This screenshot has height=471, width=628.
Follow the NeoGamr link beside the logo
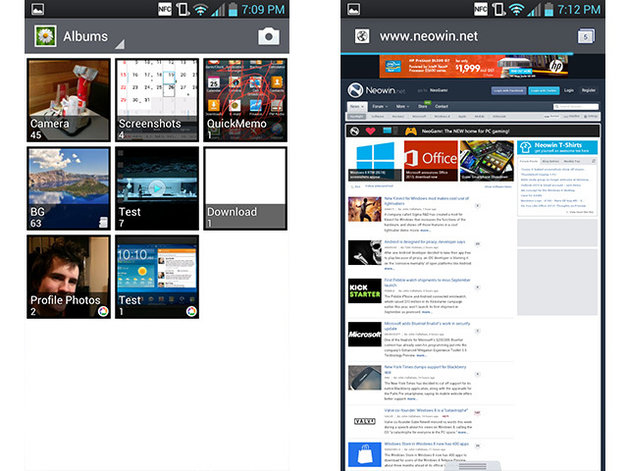439,90
